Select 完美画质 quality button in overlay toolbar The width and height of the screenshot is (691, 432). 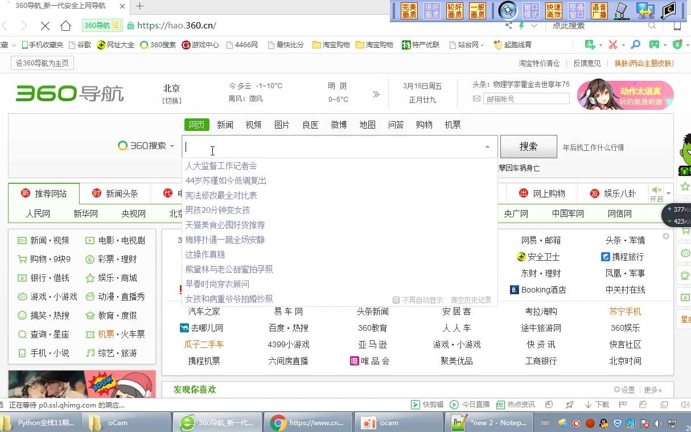tap(409, 11)
